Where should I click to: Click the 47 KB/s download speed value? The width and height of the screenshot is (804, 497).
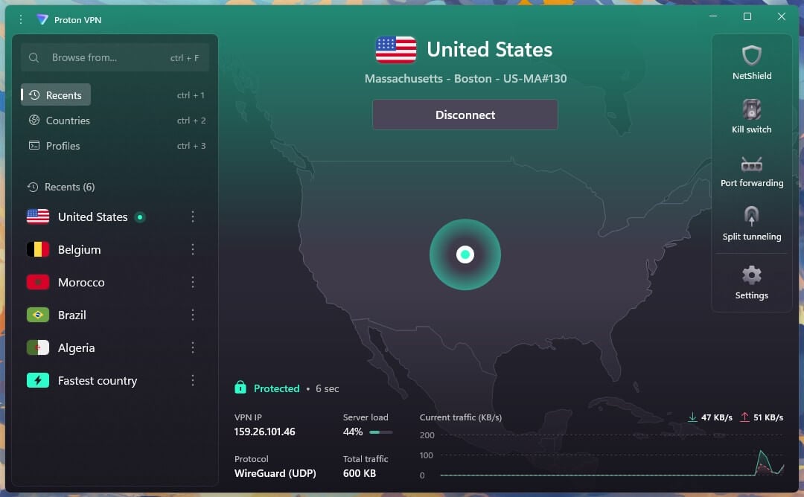[x=717, y=417]
